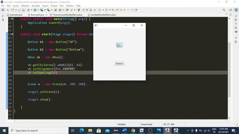The image size is (239, 134).
Task: Click the Coverage run icon
Action: [x=41, y=10]
